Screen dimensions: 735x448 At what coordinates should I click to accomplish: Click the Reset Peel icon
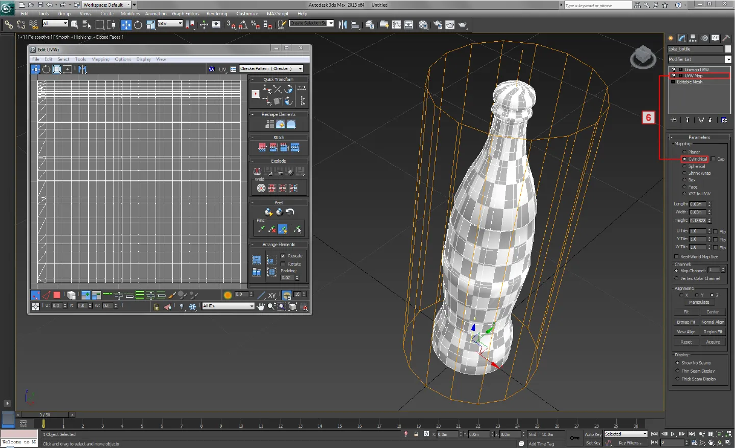point(290,212)
